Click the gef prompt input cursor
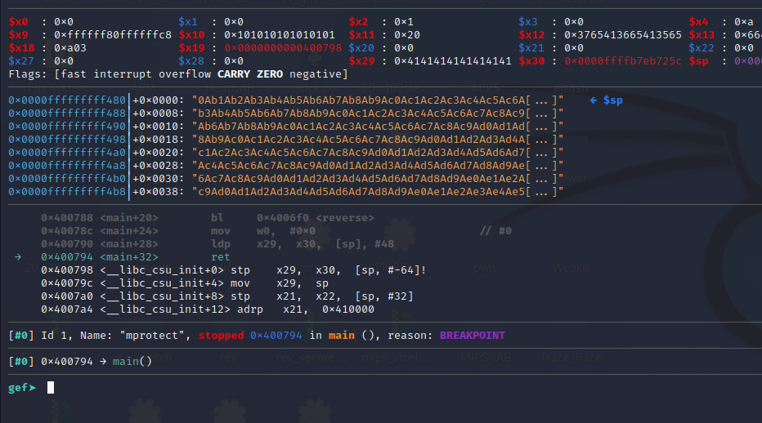762x423 pixels. 51,387
